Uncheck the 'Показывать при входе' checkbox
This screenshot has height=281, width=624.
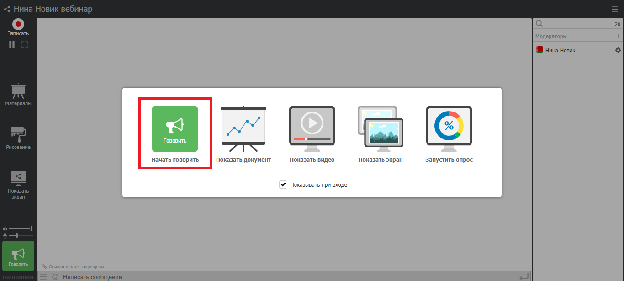(283, 184)
